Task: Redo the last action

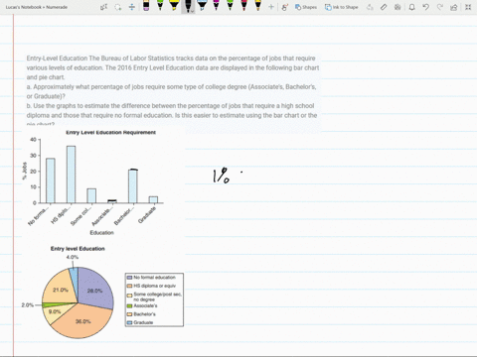Action: pos(440,7)
